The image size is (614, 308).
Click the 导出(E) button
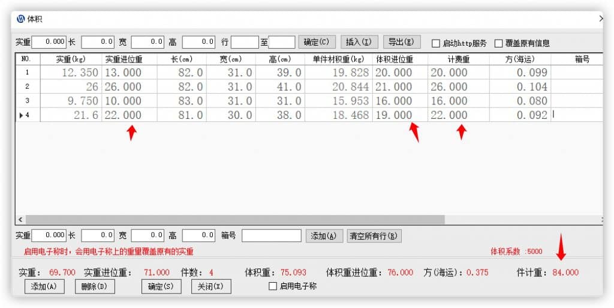[x=401, y=42]
